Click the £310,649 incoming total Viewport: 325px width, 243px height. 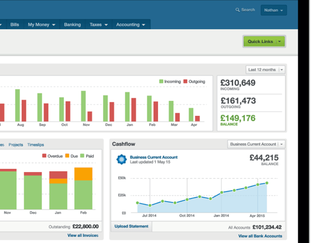pos(238,83)
